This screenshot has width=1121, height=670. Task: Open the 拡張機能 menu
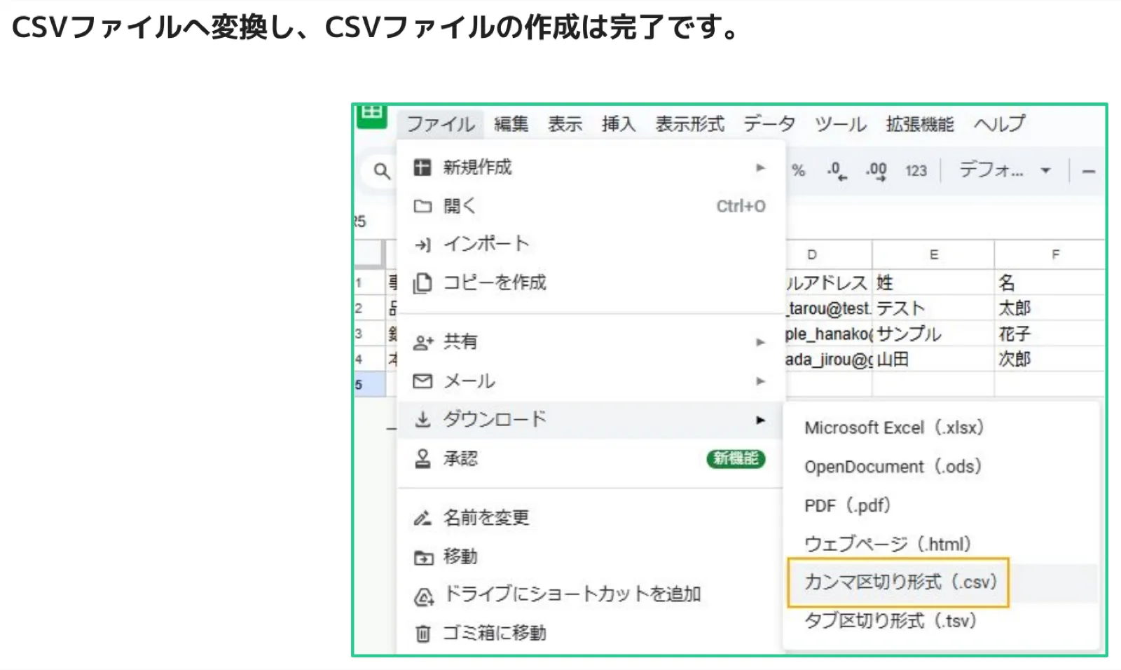click(919, 124)
